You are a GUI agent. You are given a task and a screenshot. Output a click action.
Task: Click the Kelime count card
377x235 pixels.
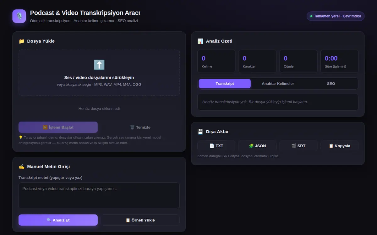[216, 61]
